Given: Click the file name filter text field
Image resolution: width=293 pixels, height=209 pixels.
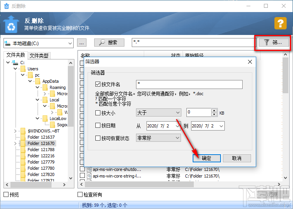Looking at the screenshot, I should pyautogui.click(x=189, y=84).
